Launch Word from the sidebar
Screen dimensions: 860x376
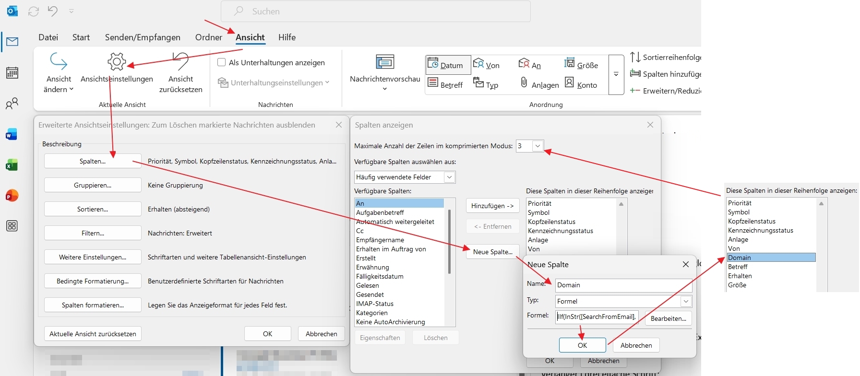click(12, 135)
